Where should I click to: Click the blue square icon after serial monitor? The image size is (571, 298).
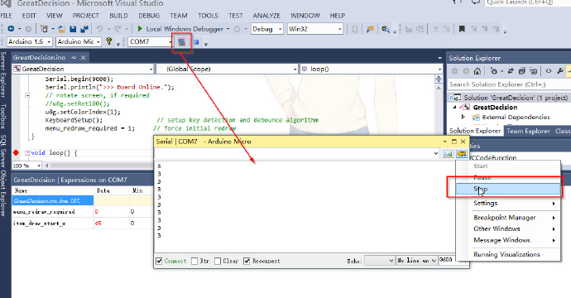click(196, 42)
